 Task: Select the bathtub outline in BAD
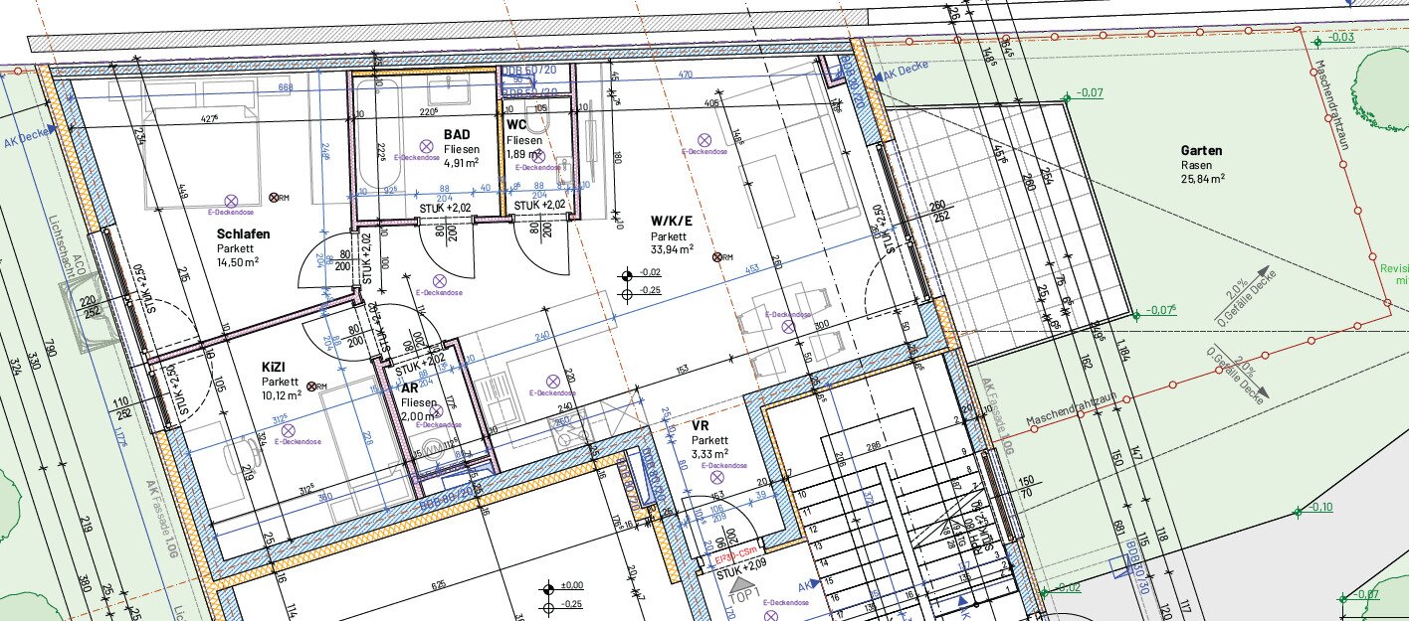(x=379, y=139)
